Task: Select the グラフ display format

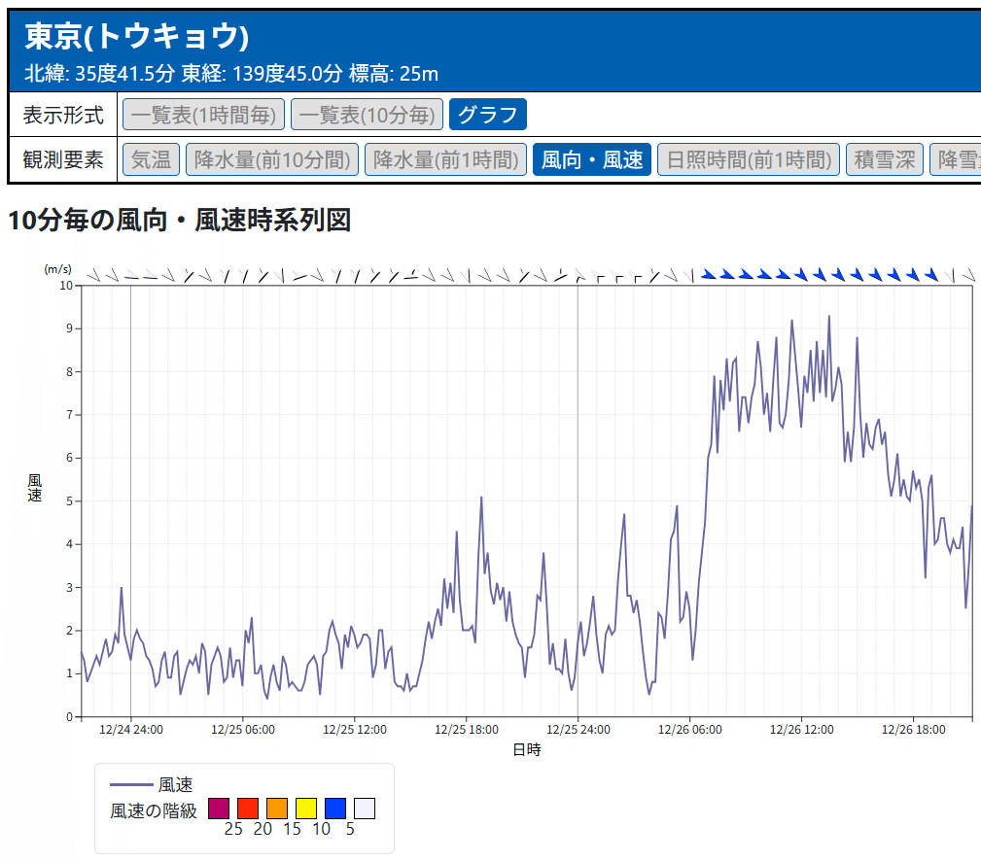Action: point(487,114)
